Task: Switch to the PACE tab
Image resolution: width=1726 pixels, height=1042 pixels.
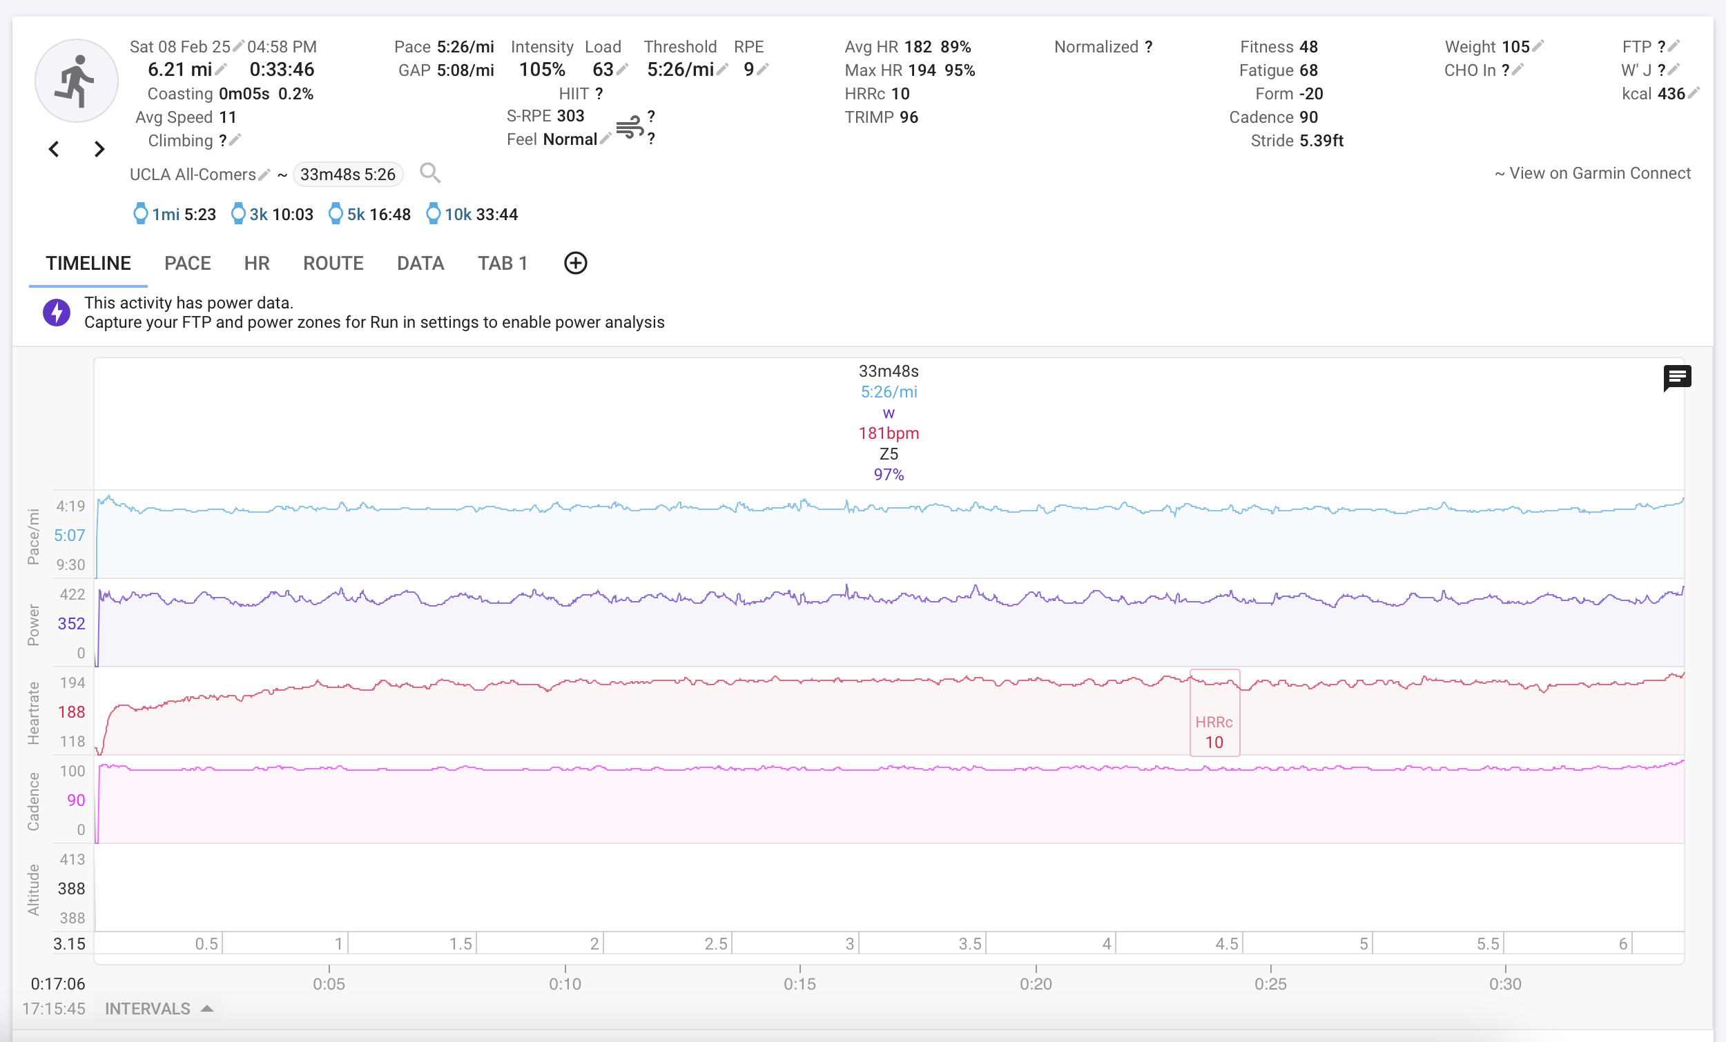Action: 188,264
